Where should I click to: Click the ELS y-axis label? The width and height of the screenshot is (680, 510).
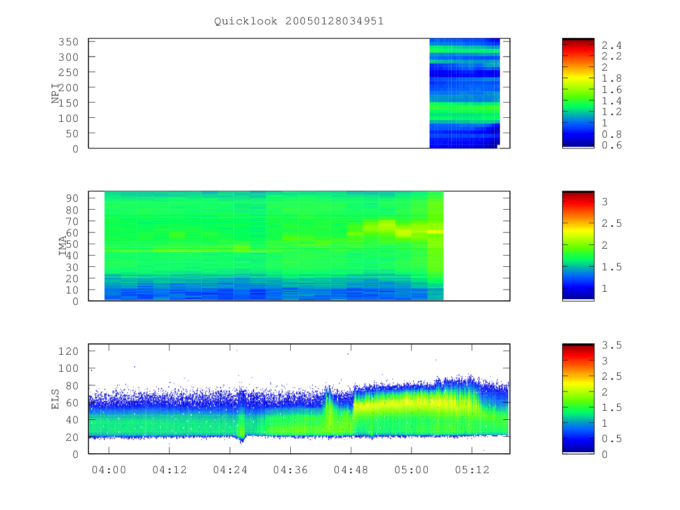point(56,398)
